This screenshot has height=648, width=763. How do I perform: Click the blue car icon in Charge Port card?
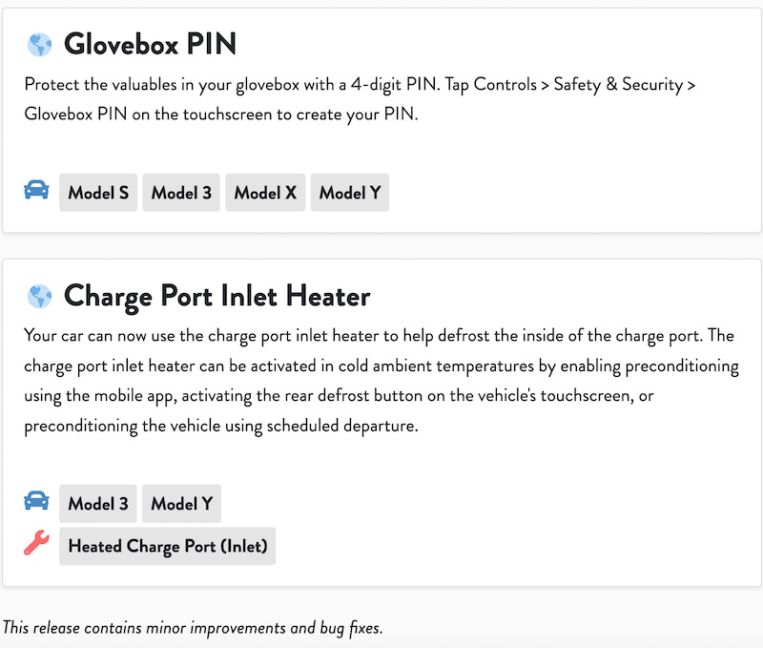[36, 500]
